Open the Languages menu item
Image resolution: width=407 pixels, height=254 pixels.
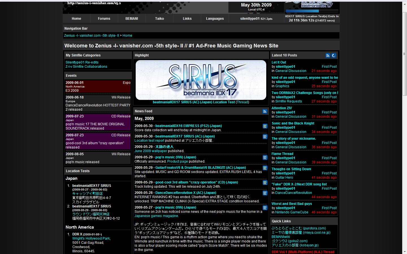(x=215, y=19)
